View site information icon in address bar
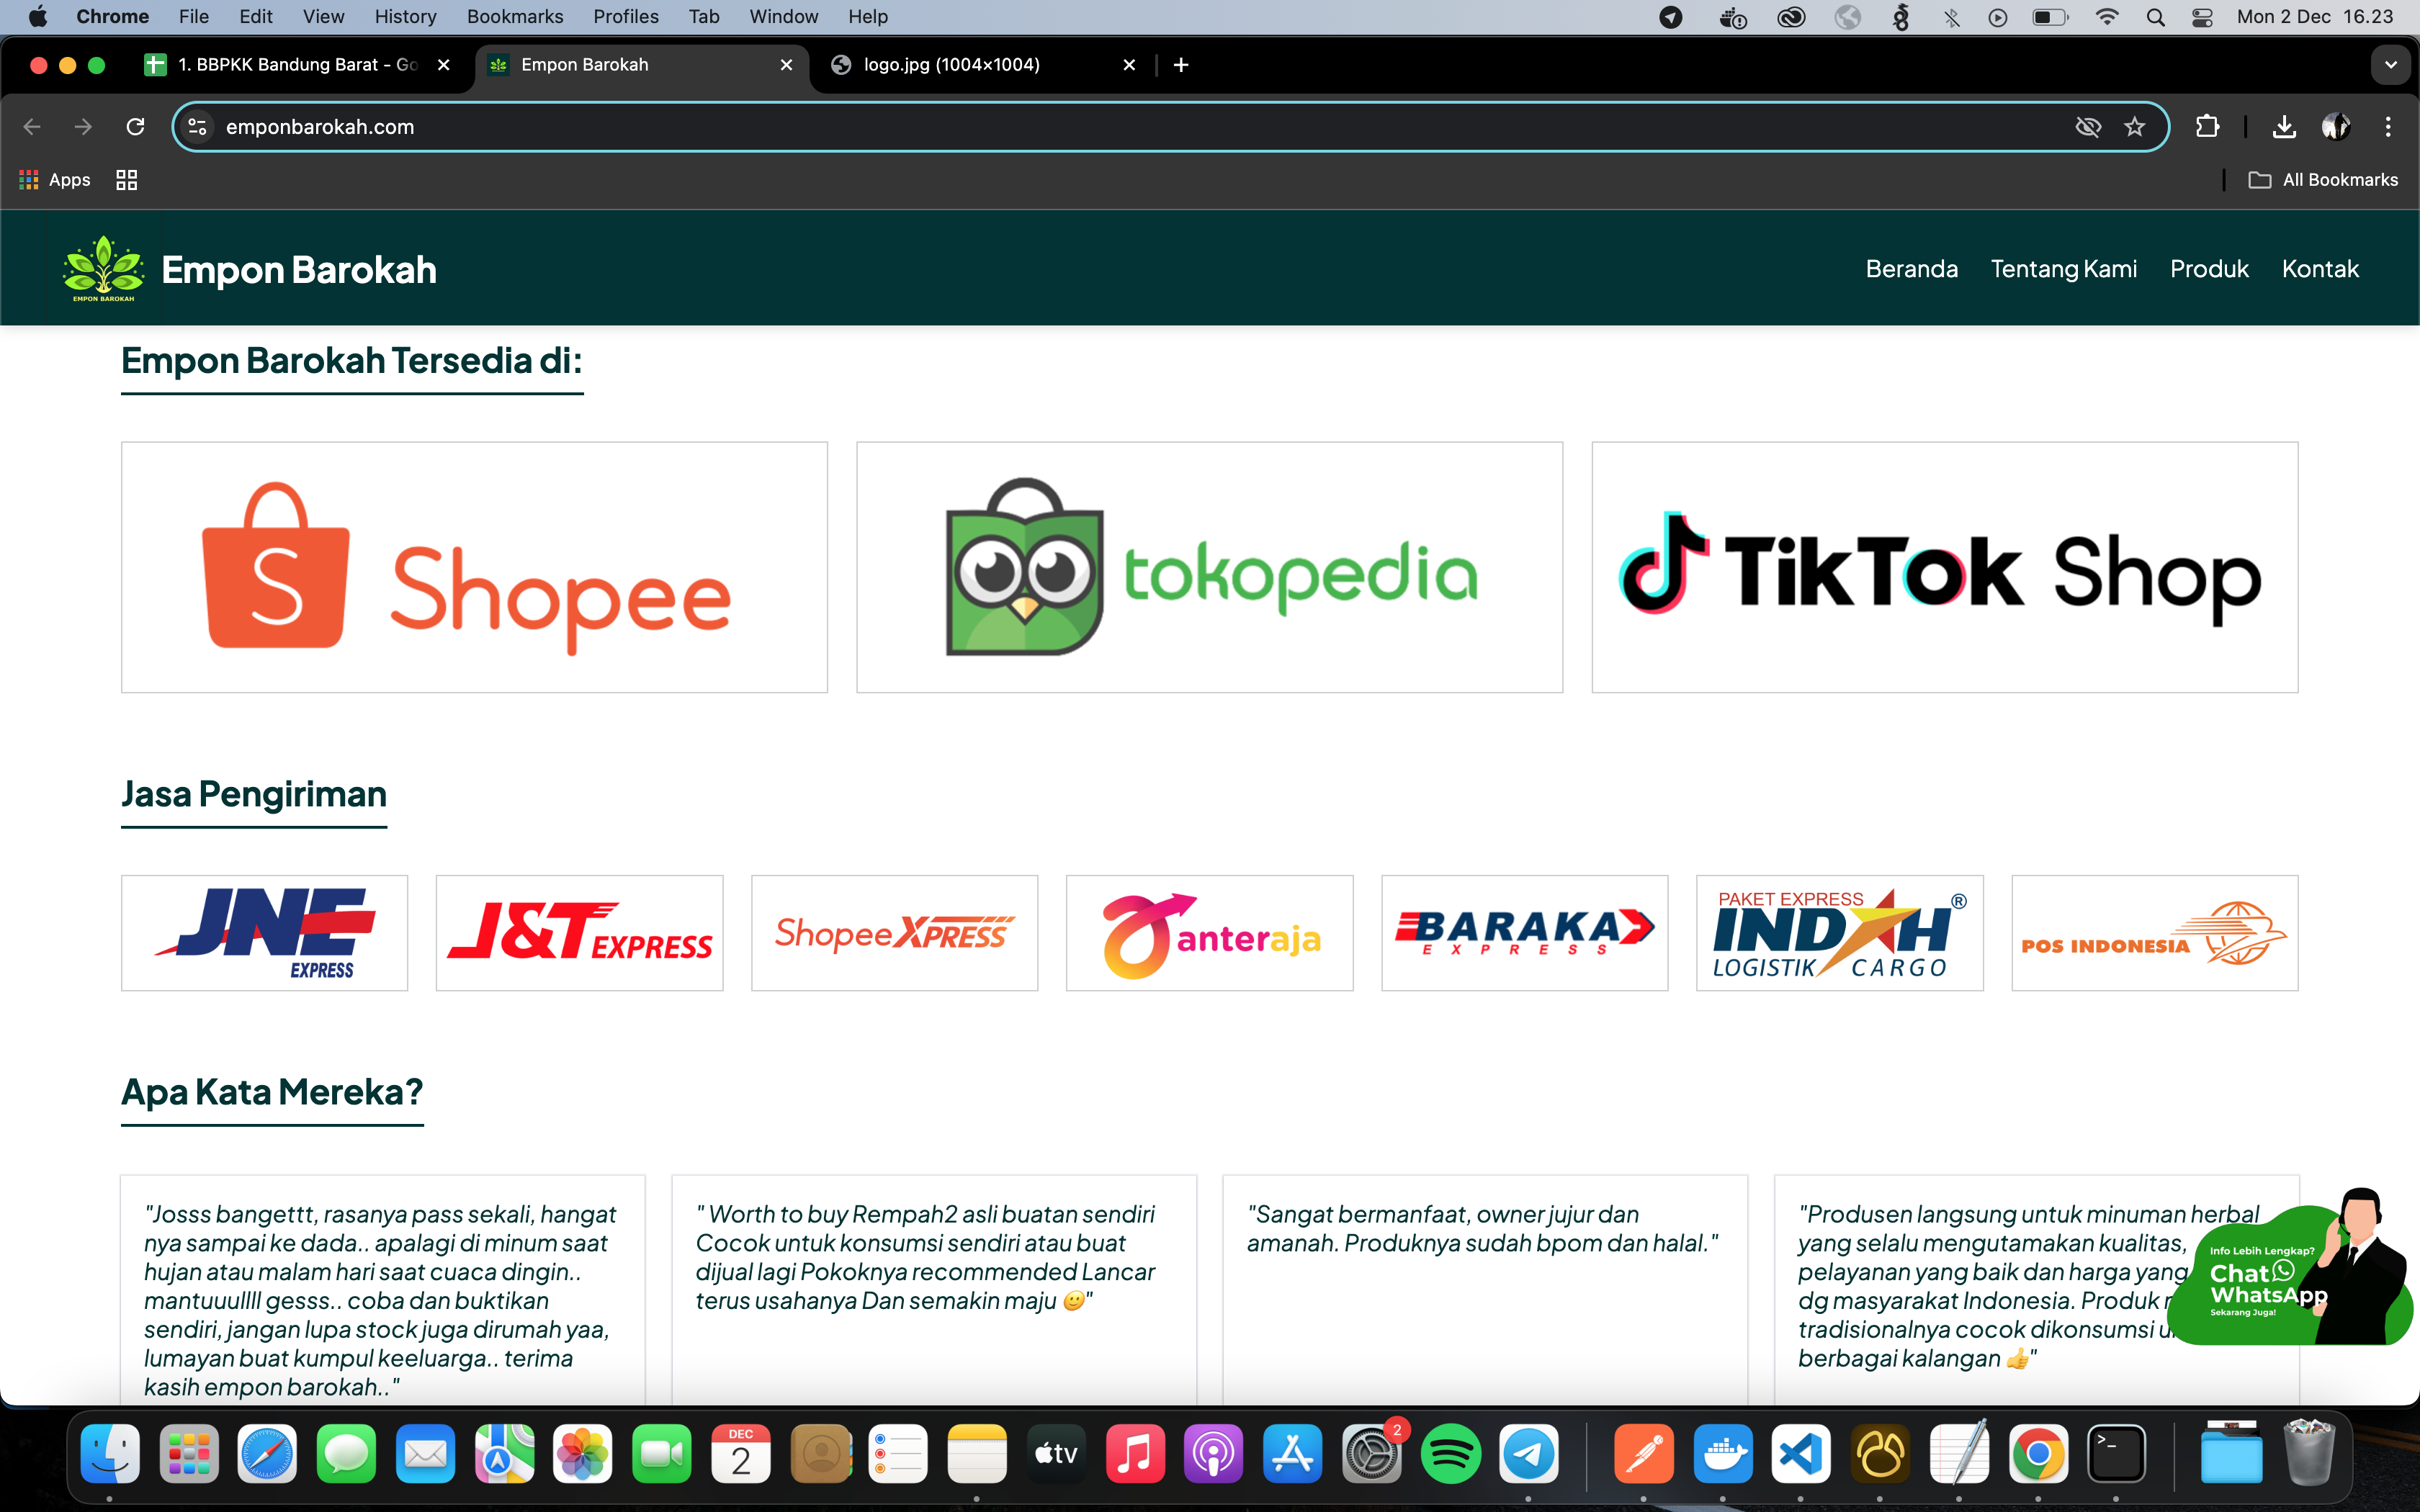The width and height of the screenshot is (2420, 1512). pyautogui.click(x=198, y=127)
